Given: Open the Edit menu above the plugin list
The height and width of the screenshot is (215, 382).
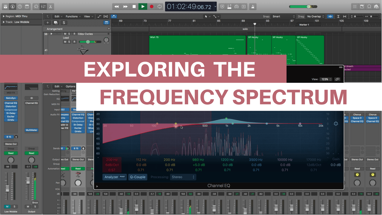Looking at the screenshot, I should 58,86.
